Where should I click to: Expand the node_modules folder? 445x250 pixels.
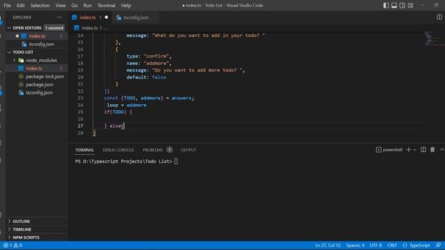tap(42, 60)
